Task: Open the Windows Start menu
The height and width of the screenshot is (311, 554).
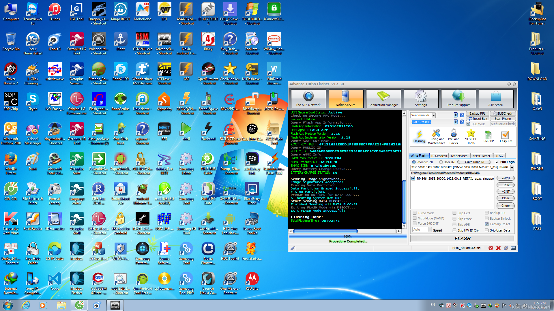Action: [8, 305]
